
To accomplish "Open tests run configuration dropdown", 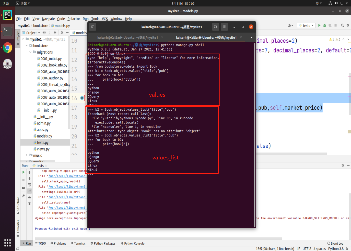I will coord(306,26).
